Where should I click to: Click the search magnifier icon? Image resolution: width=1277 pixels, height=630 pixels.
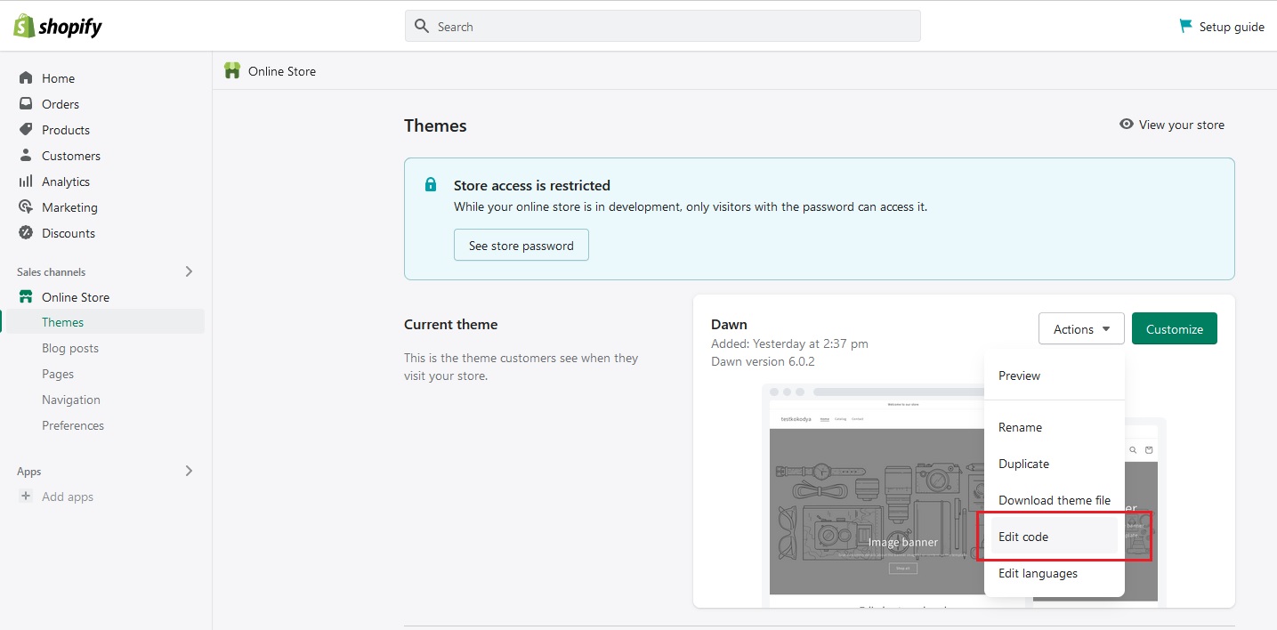click(423, 26)
